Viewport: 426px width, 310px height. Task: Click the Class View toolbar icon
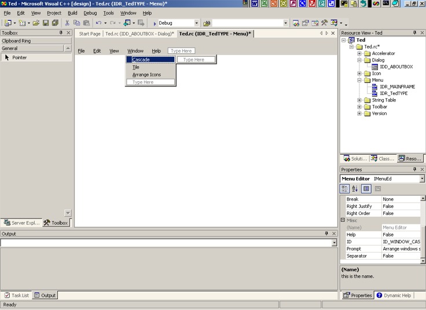pos(334,23)
